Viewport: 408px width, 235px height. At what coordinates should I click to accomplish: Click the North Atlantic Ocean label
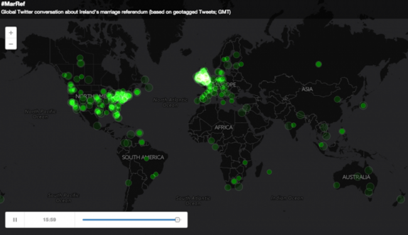(170, 103)
